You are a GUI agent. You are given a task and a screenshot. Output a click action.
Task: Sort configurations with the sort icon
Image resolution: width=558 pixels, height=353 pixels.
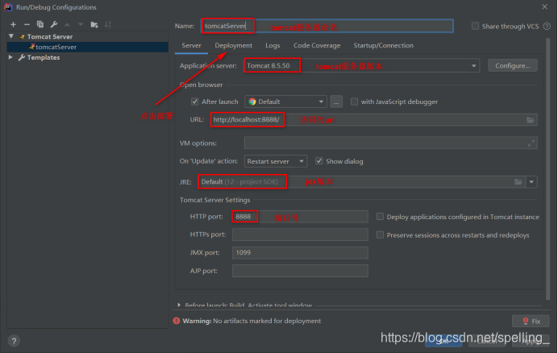[108, 24]
